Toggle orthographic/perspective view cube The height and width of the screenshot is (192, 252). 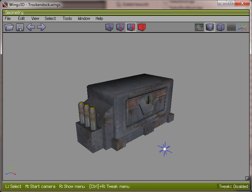(220, 27)
